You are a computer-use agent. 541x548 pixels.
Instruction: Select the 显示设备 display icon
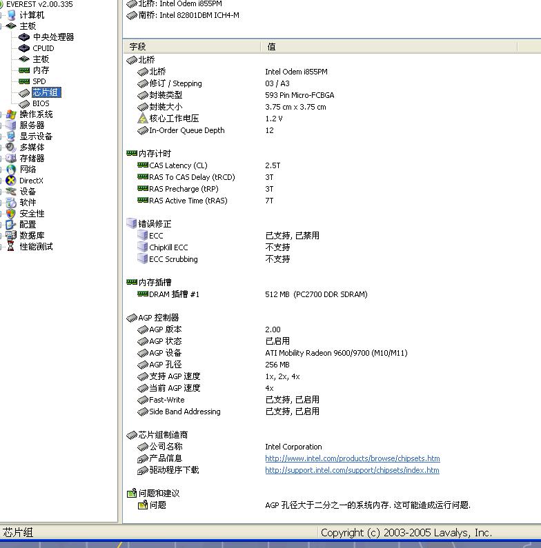point(11,136)
